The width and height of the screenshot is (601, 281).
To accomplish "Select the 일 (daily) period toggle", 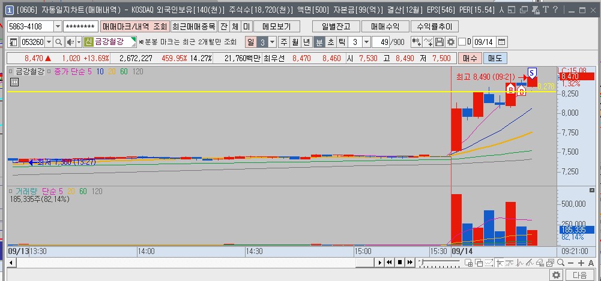I will 251,42.
